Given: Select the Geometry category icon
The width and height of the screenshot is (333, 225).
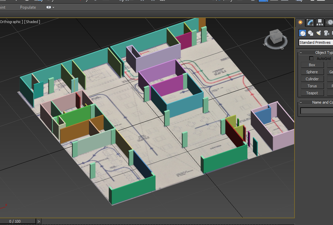Looking at the screenshot, I should coord(303,33).
